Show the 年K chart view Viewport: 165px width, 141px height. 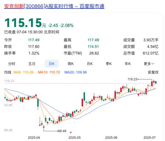(x=128, y=64)
